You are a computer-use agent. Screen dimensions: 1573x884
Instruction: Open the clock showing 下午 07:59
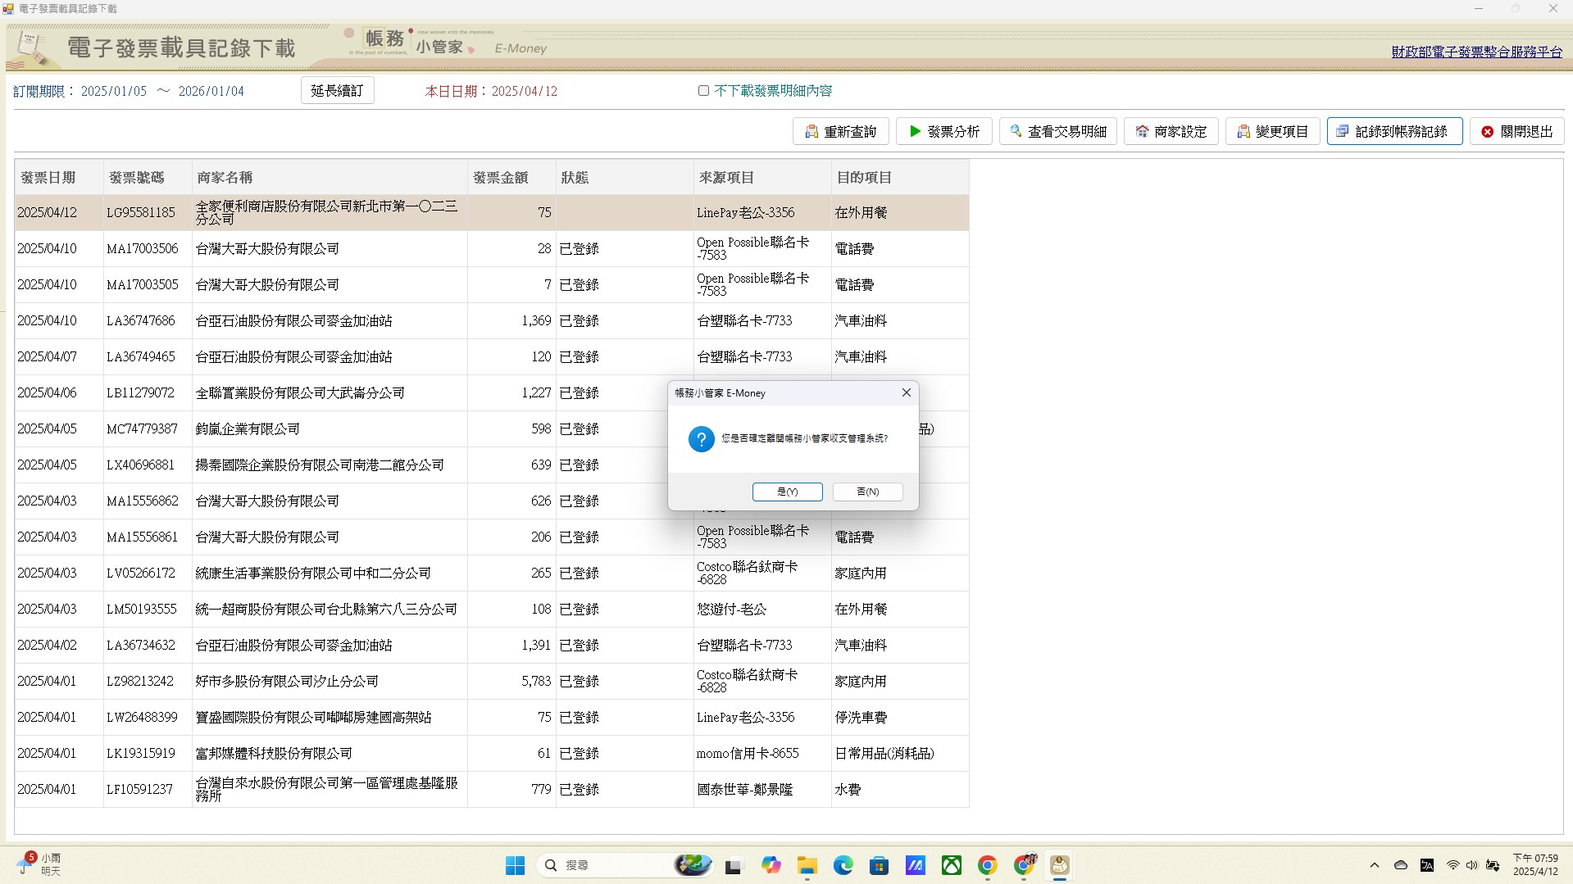click(x=1535, y=865)
